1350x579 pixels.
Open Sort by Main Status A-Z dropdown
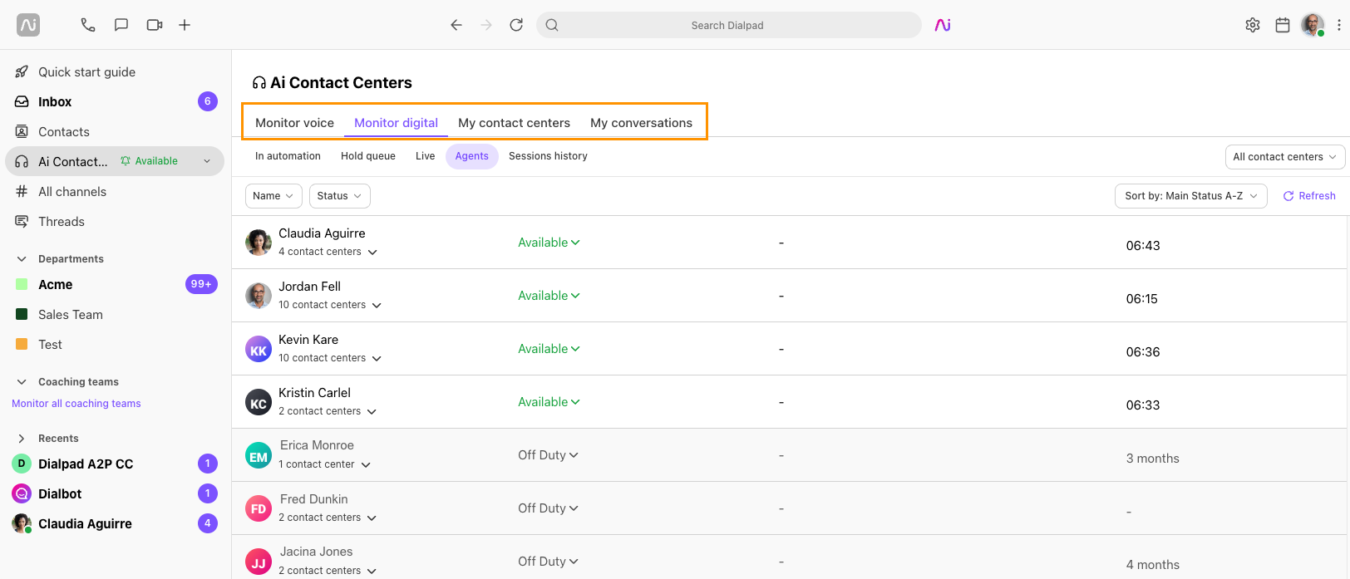tap(1190, 196)
